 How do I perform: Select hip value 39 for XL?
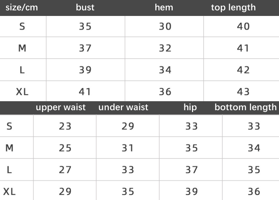pyautogui.click(x=191, y=191)
